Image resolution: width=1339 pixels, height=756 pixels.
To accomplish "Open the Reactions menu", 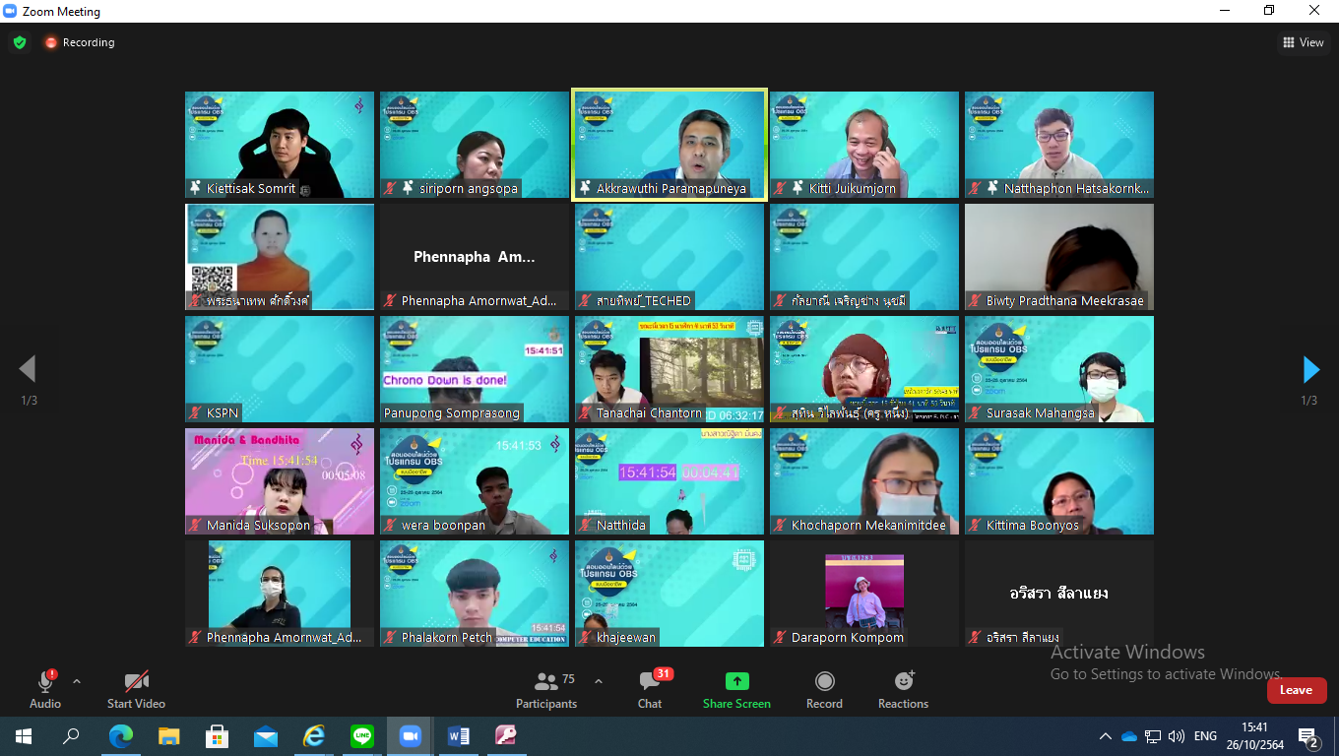I will [x=903, y=688].
